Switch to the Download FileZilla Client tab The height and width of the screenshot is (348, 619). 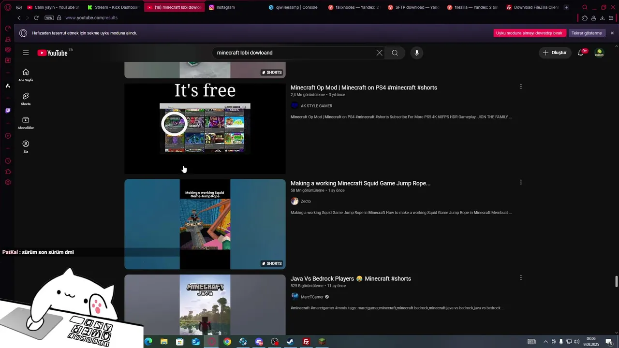[532, 7]
